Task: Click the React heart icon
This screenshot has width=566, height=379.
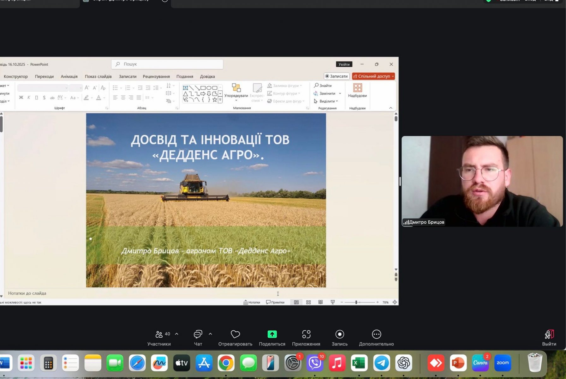Action: (235, 334)
